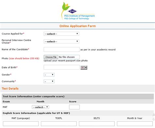This screenshot has width=155, height=128.
Task: Click the 'Exam' column header
Action: pos(6,102)
